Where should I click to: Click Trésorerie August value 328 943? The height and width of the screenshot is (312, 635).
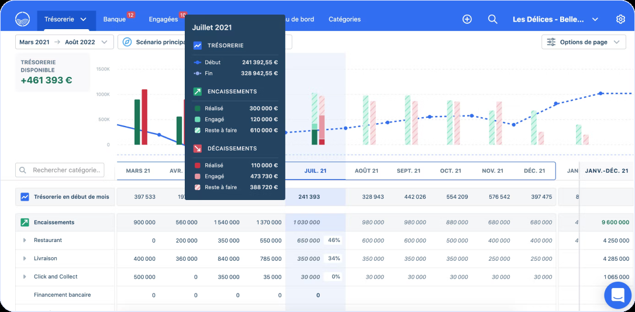372,197
